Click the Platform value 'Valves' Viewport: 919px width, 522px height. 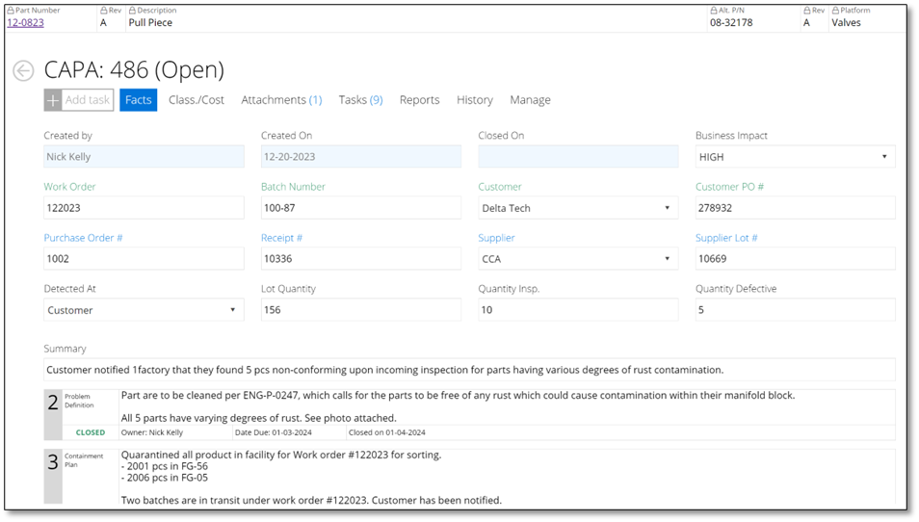(846, 23)
